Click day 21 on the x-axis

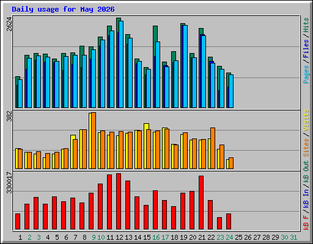[x=202, y=237]
